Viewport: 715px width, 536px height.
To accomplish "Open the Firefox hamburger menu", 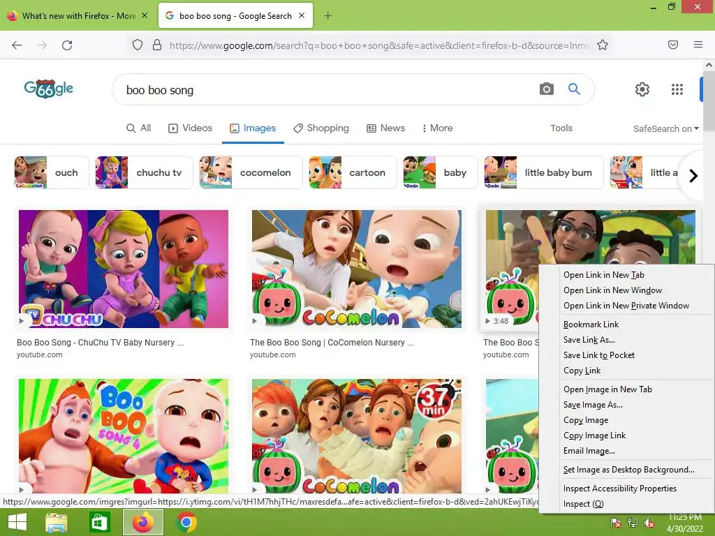I will (698, 45).
